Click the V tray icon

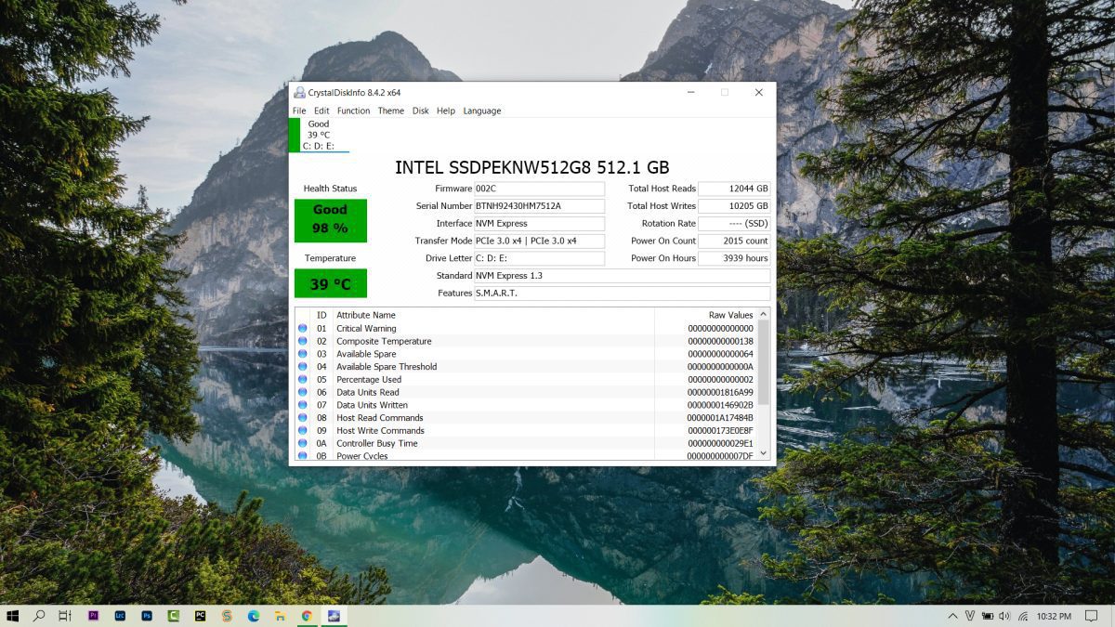(x=970, y=616)
